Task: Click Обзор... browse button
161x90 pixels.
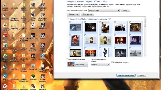Action: (x=125, y=10)
